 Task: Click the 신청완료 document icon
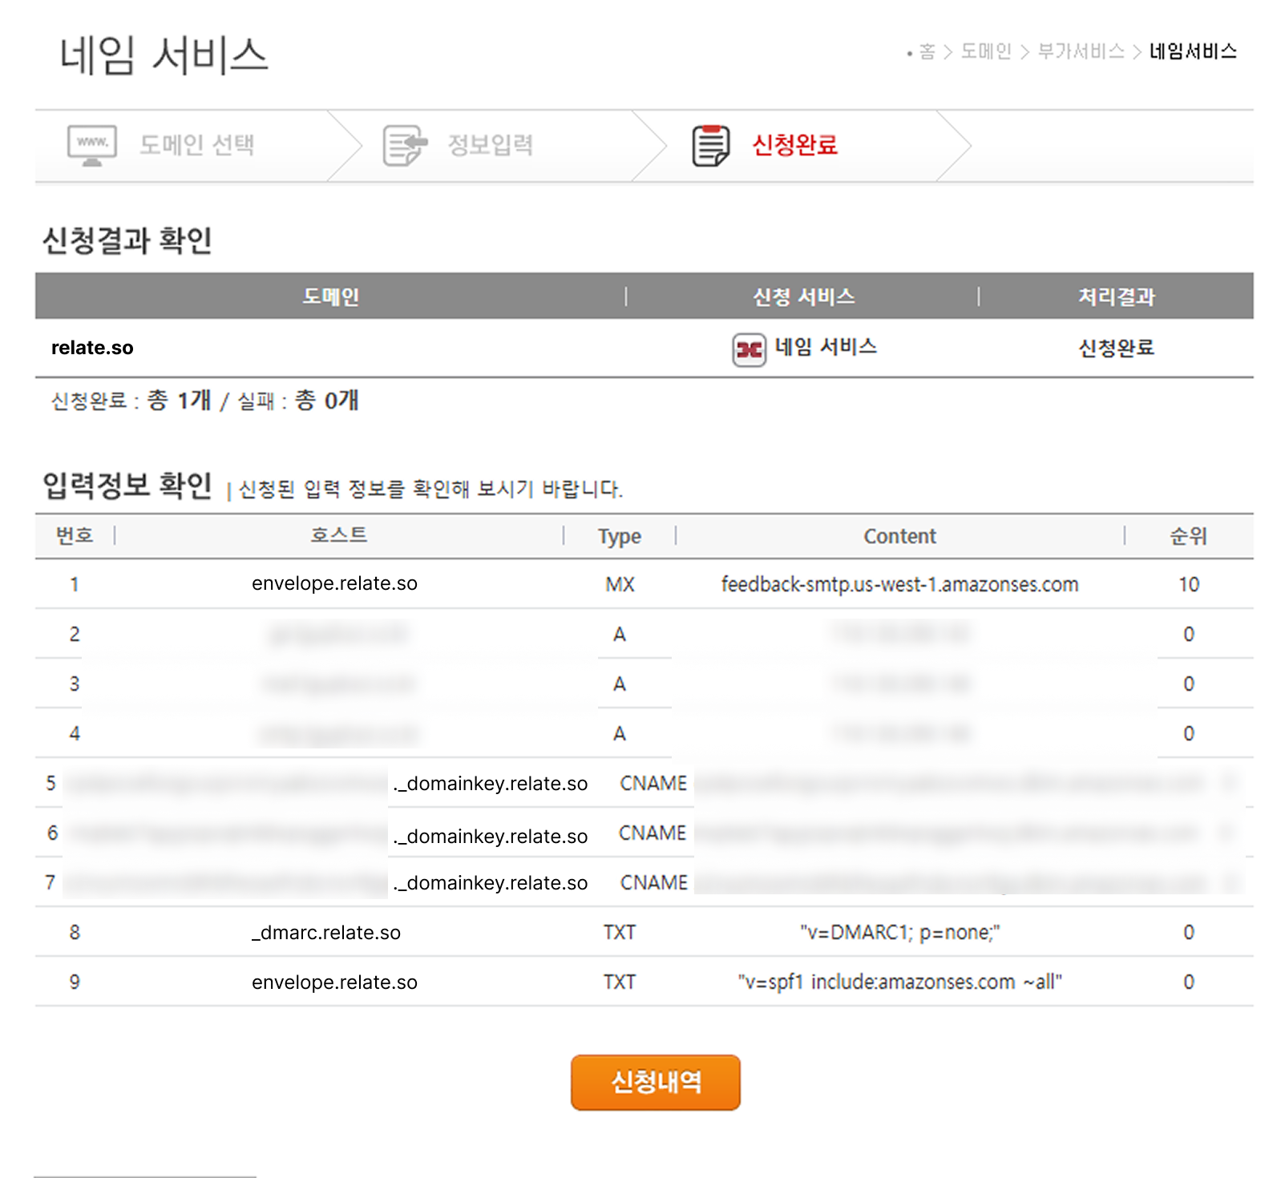711,145
